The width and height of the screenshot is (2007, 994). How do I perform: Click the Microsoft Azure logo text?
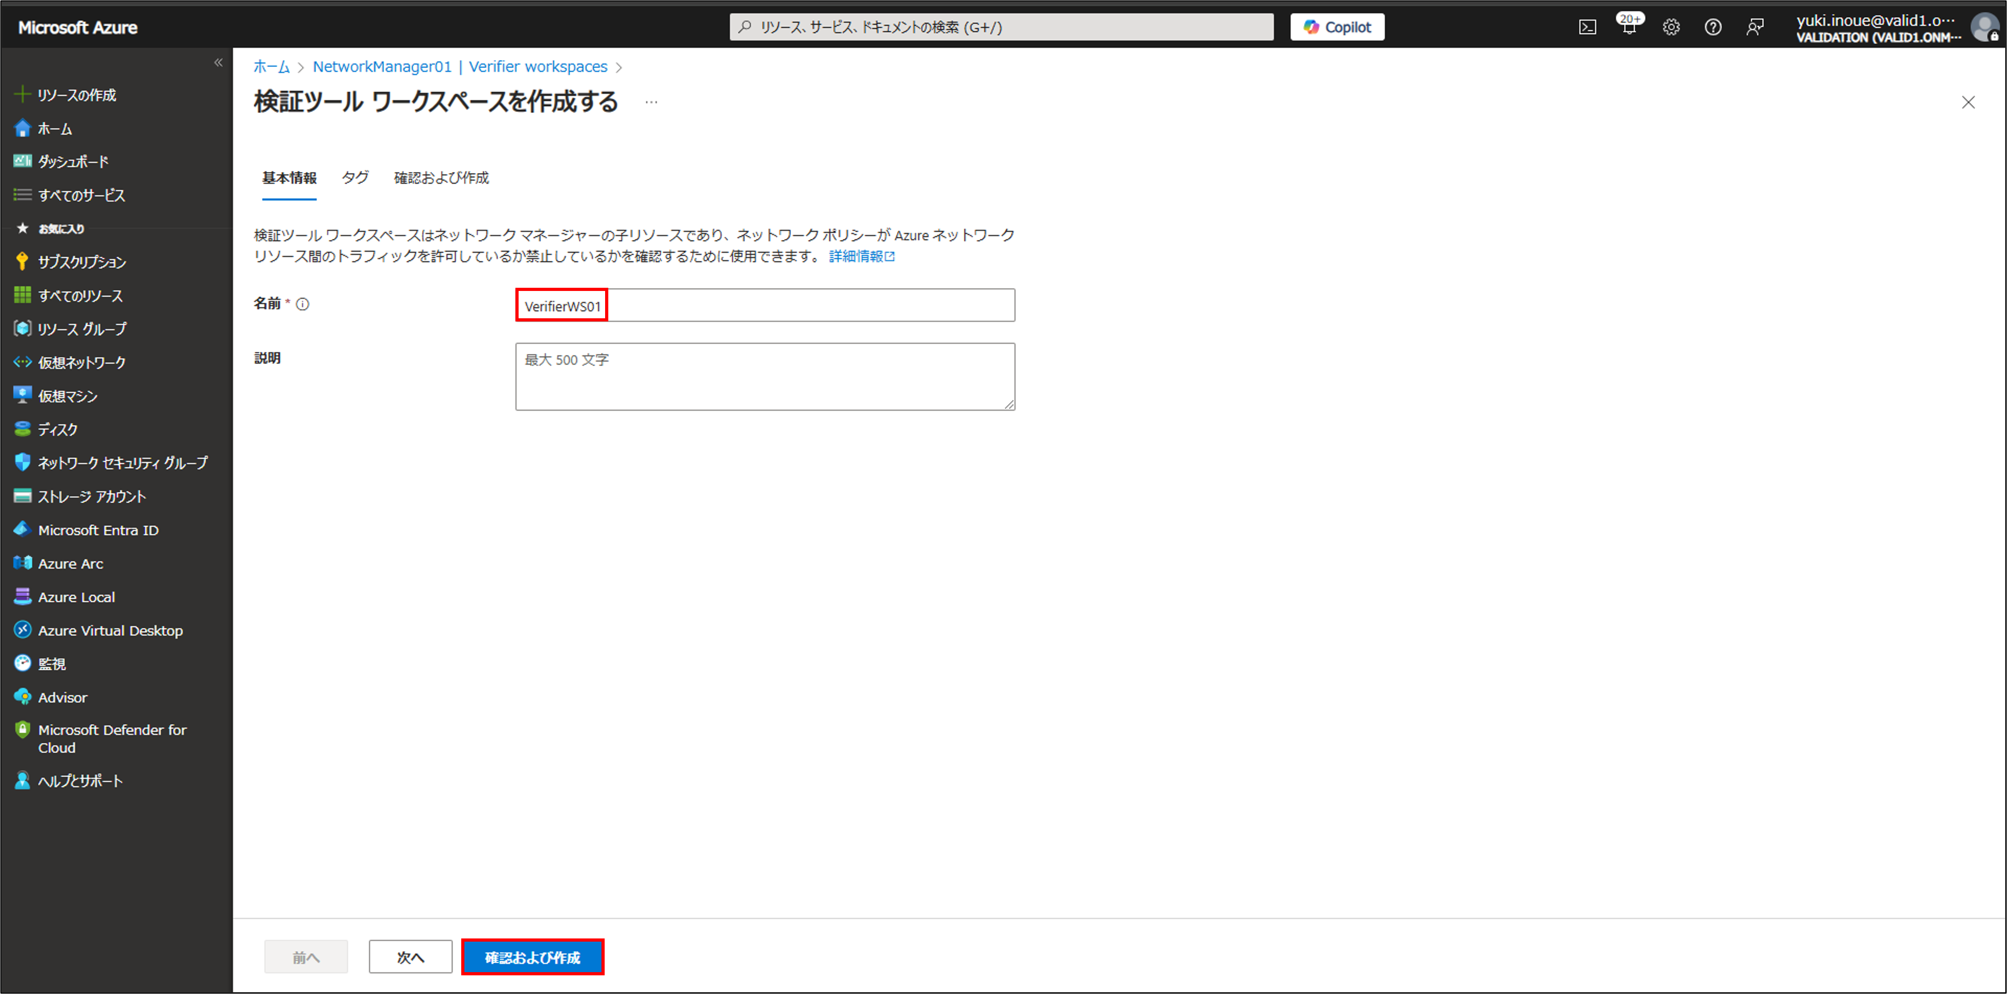[x=78, y=27]
